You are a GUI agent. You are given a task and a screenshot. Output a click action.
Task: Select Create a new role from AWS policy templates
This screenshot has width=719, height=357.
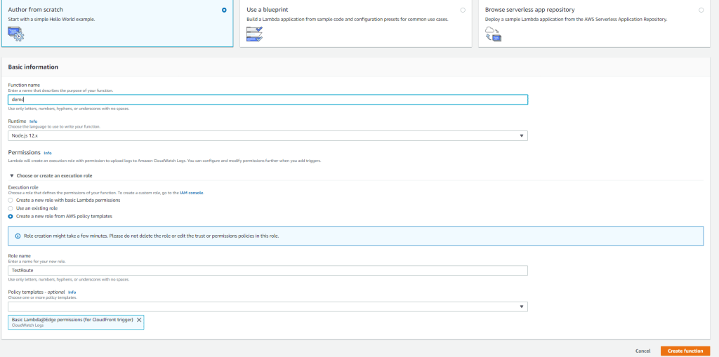click(11, 216)
